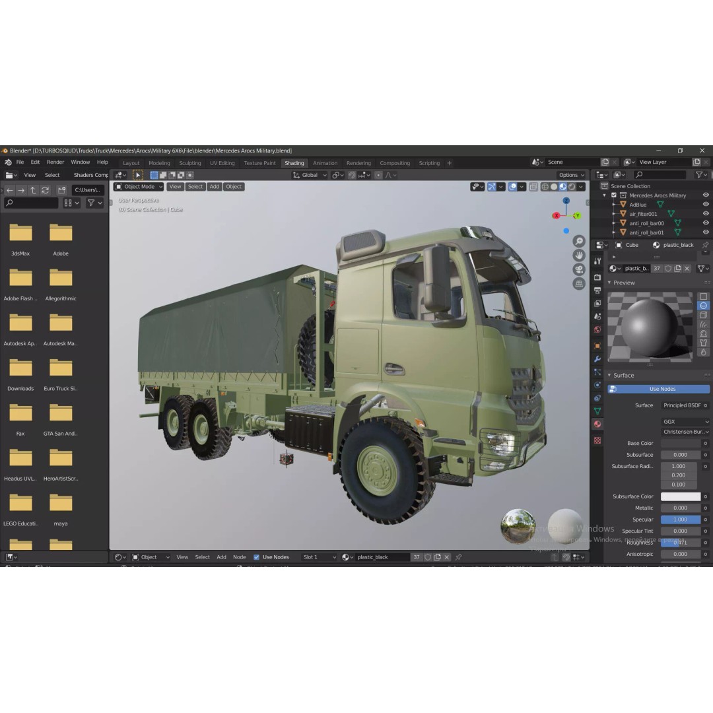Select solid viewport shading mode
Viewport: 713px width, 713px height.
click(x=554, y=186)
